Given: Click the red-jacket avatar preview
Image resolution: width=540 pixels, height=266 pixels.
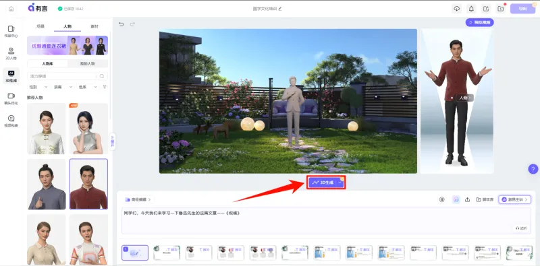Looking at the screenshot, I should [457, 102].
